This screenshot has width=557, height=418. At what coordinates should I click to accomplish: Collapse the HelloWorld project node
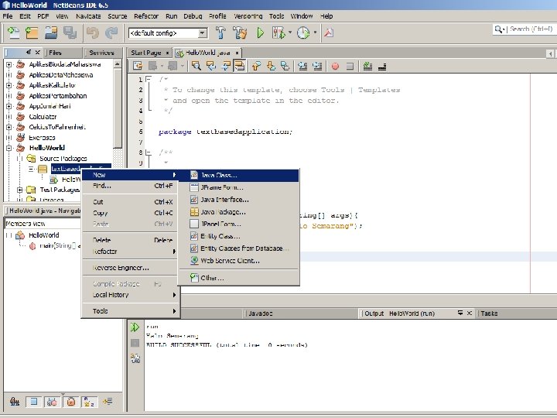pos(9,147)
